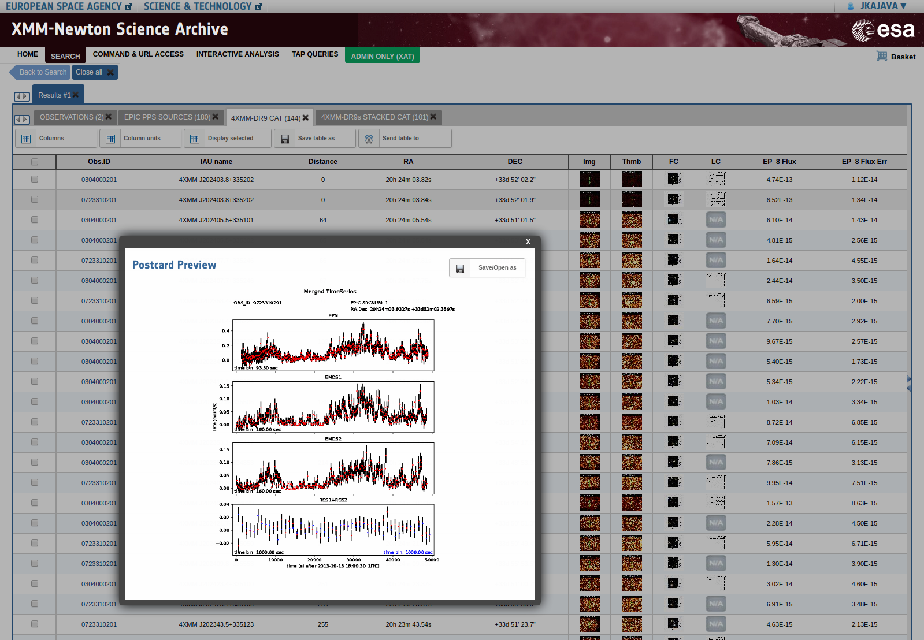Close the 4XMM-DR9s STACKED CAT (101) tab via its X

pos(433,117)
